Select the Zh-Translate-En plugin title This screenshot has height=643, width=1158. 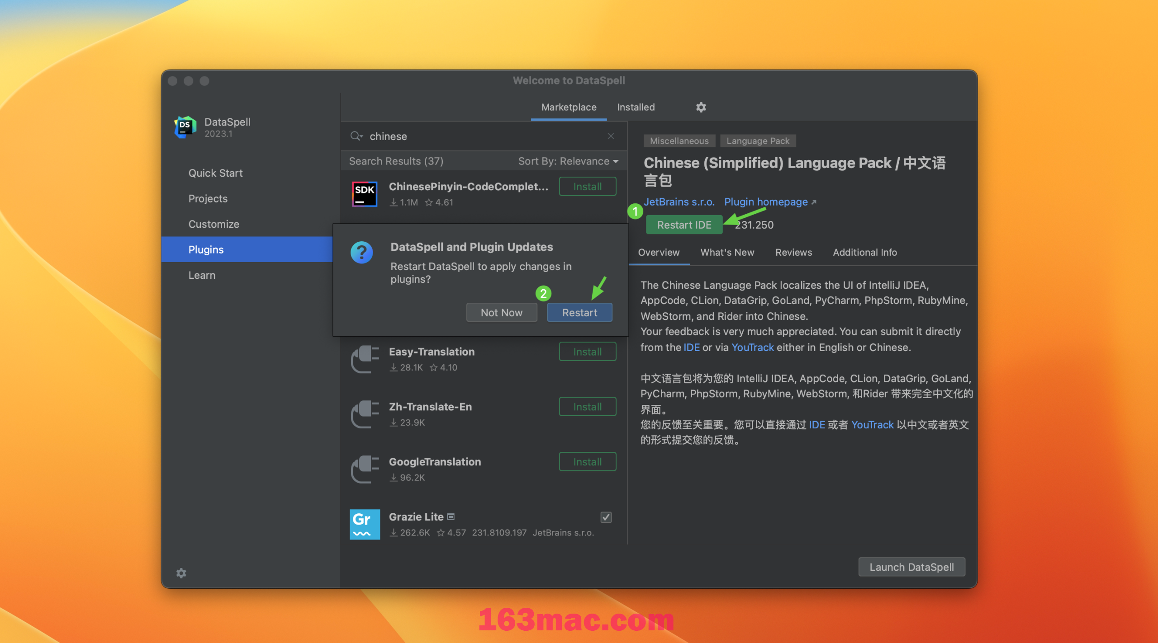point(430,407)
